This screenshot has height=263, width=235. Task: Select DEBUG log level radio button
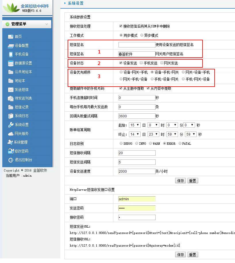[121, 143]
